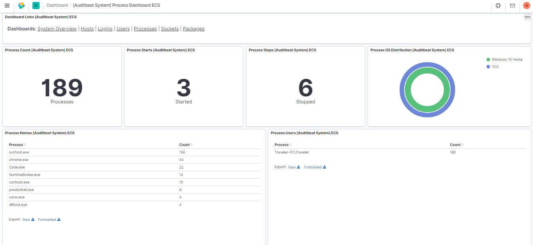Image resolution: width=533 pixels, height=245 pixels.
Task: Click the Elastic logo in the header
Action: [x=21, y=5]
